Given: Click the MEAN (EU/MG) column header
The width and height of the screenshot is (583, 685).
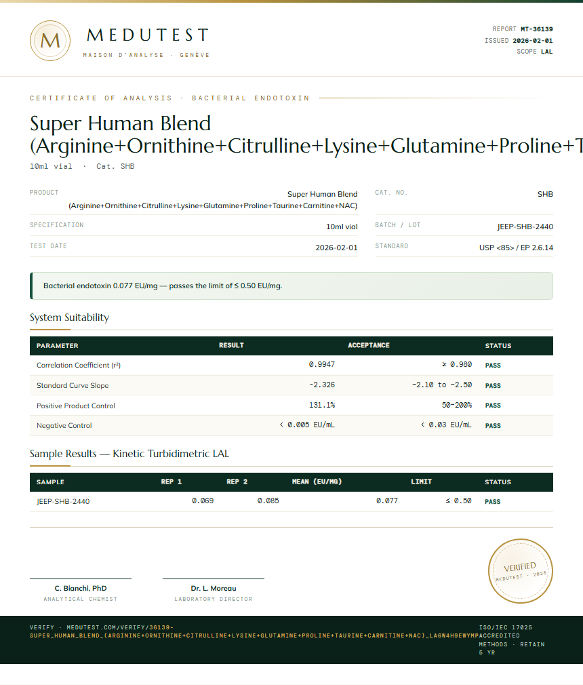Looking at the screenshot, I should point(317,482).
